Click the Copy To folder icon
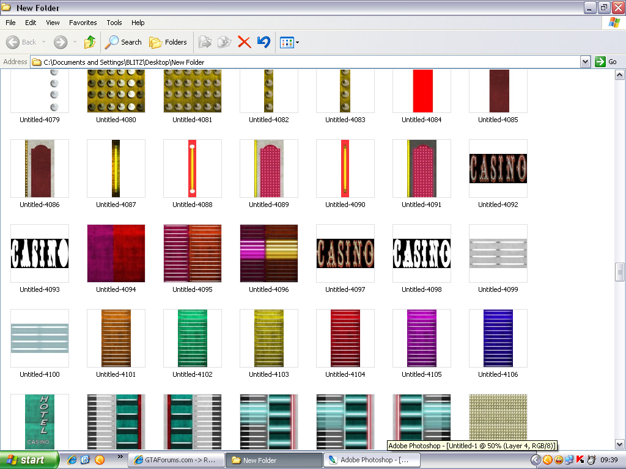 tap(224, 42)
